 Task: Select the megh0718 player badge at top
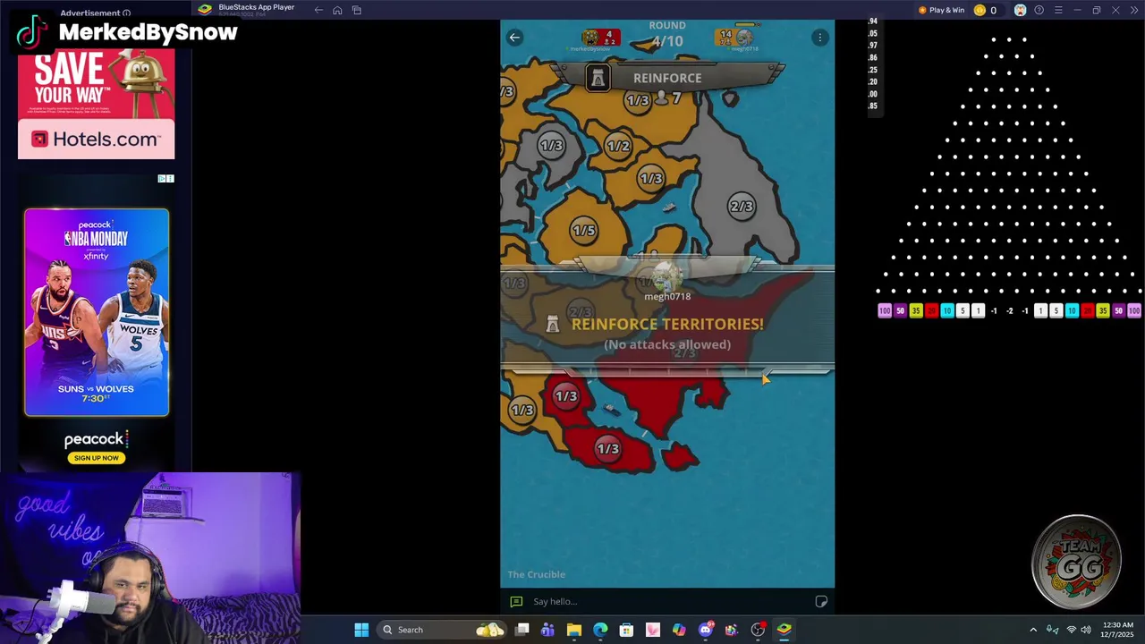coord(735,38)
